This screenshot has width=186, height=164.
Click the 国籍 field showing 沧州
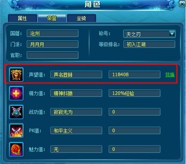[x=53, y=33]
